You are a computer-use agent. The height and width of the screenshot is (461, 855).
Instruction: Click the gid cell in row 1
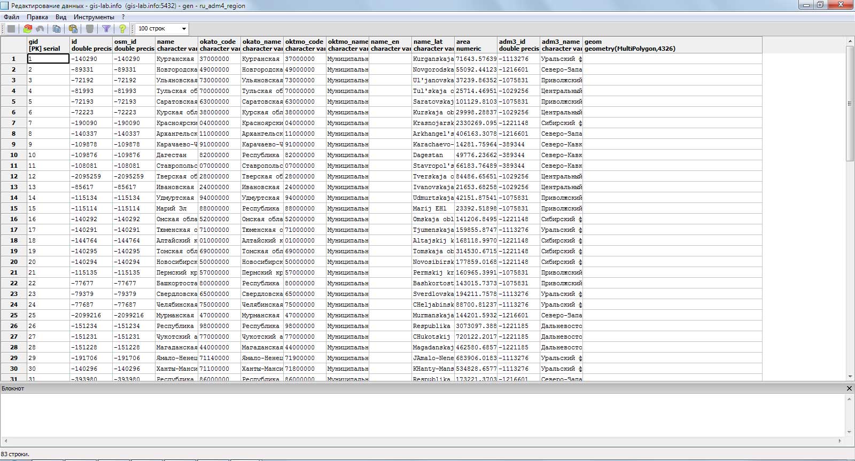[x=48, y=59]
